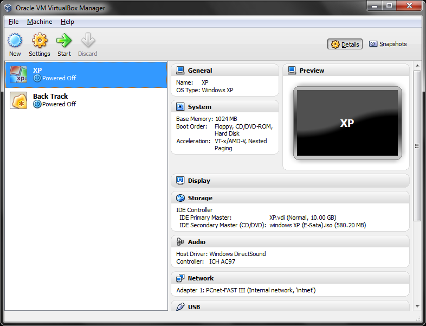Click the details pane scroll up arrow
Screen dimensions: 426x326
417,66
